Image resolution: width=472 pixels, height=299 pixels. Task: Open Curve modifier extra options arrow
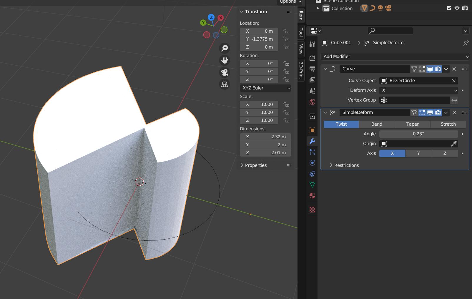(446, 69)
